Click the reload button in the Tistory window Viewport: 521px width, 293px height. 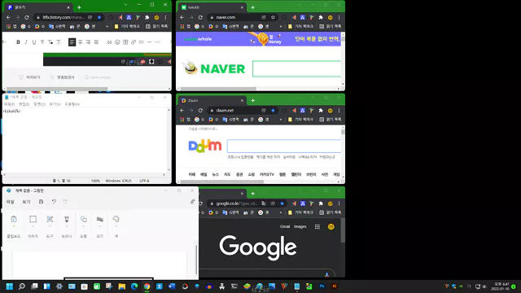click(x=27, y=17)
